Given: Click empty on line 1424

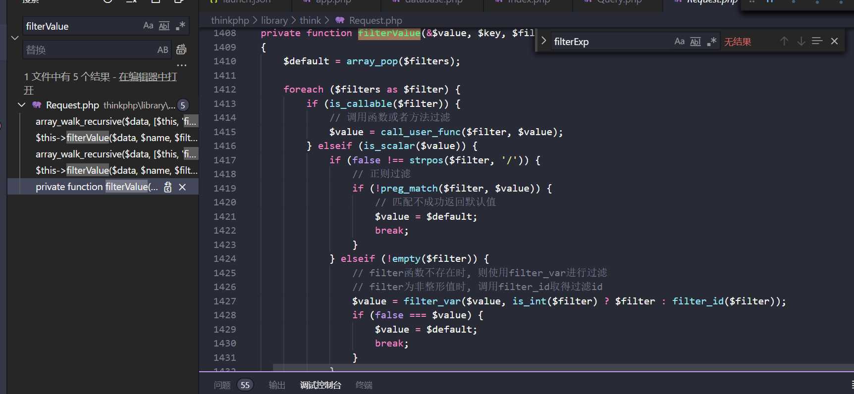Looking at the screenshot, I should click(406, 259).
